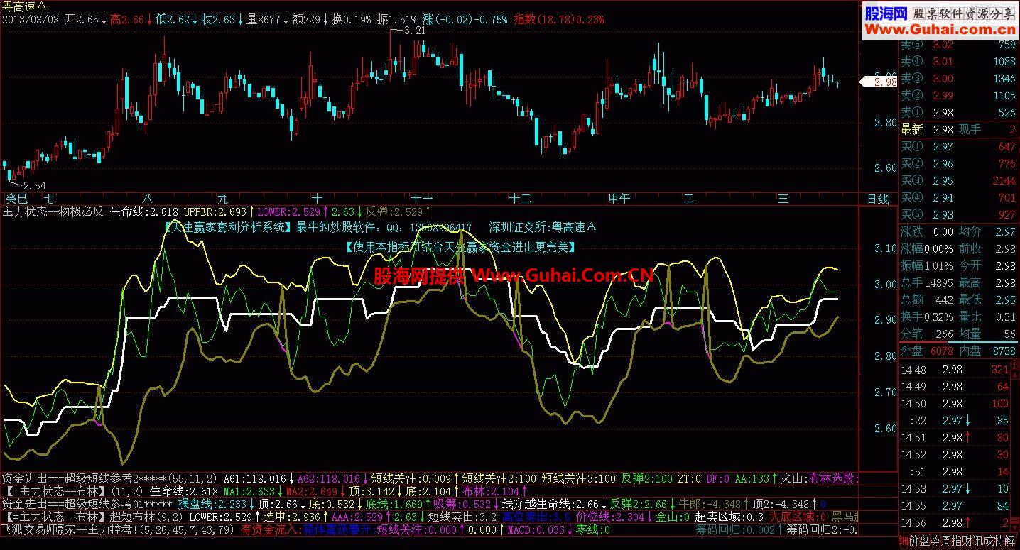Screen dimensions: 1020x550
Task: Switch to the 盘 tab below the tick list
Action: click(926, 541)
